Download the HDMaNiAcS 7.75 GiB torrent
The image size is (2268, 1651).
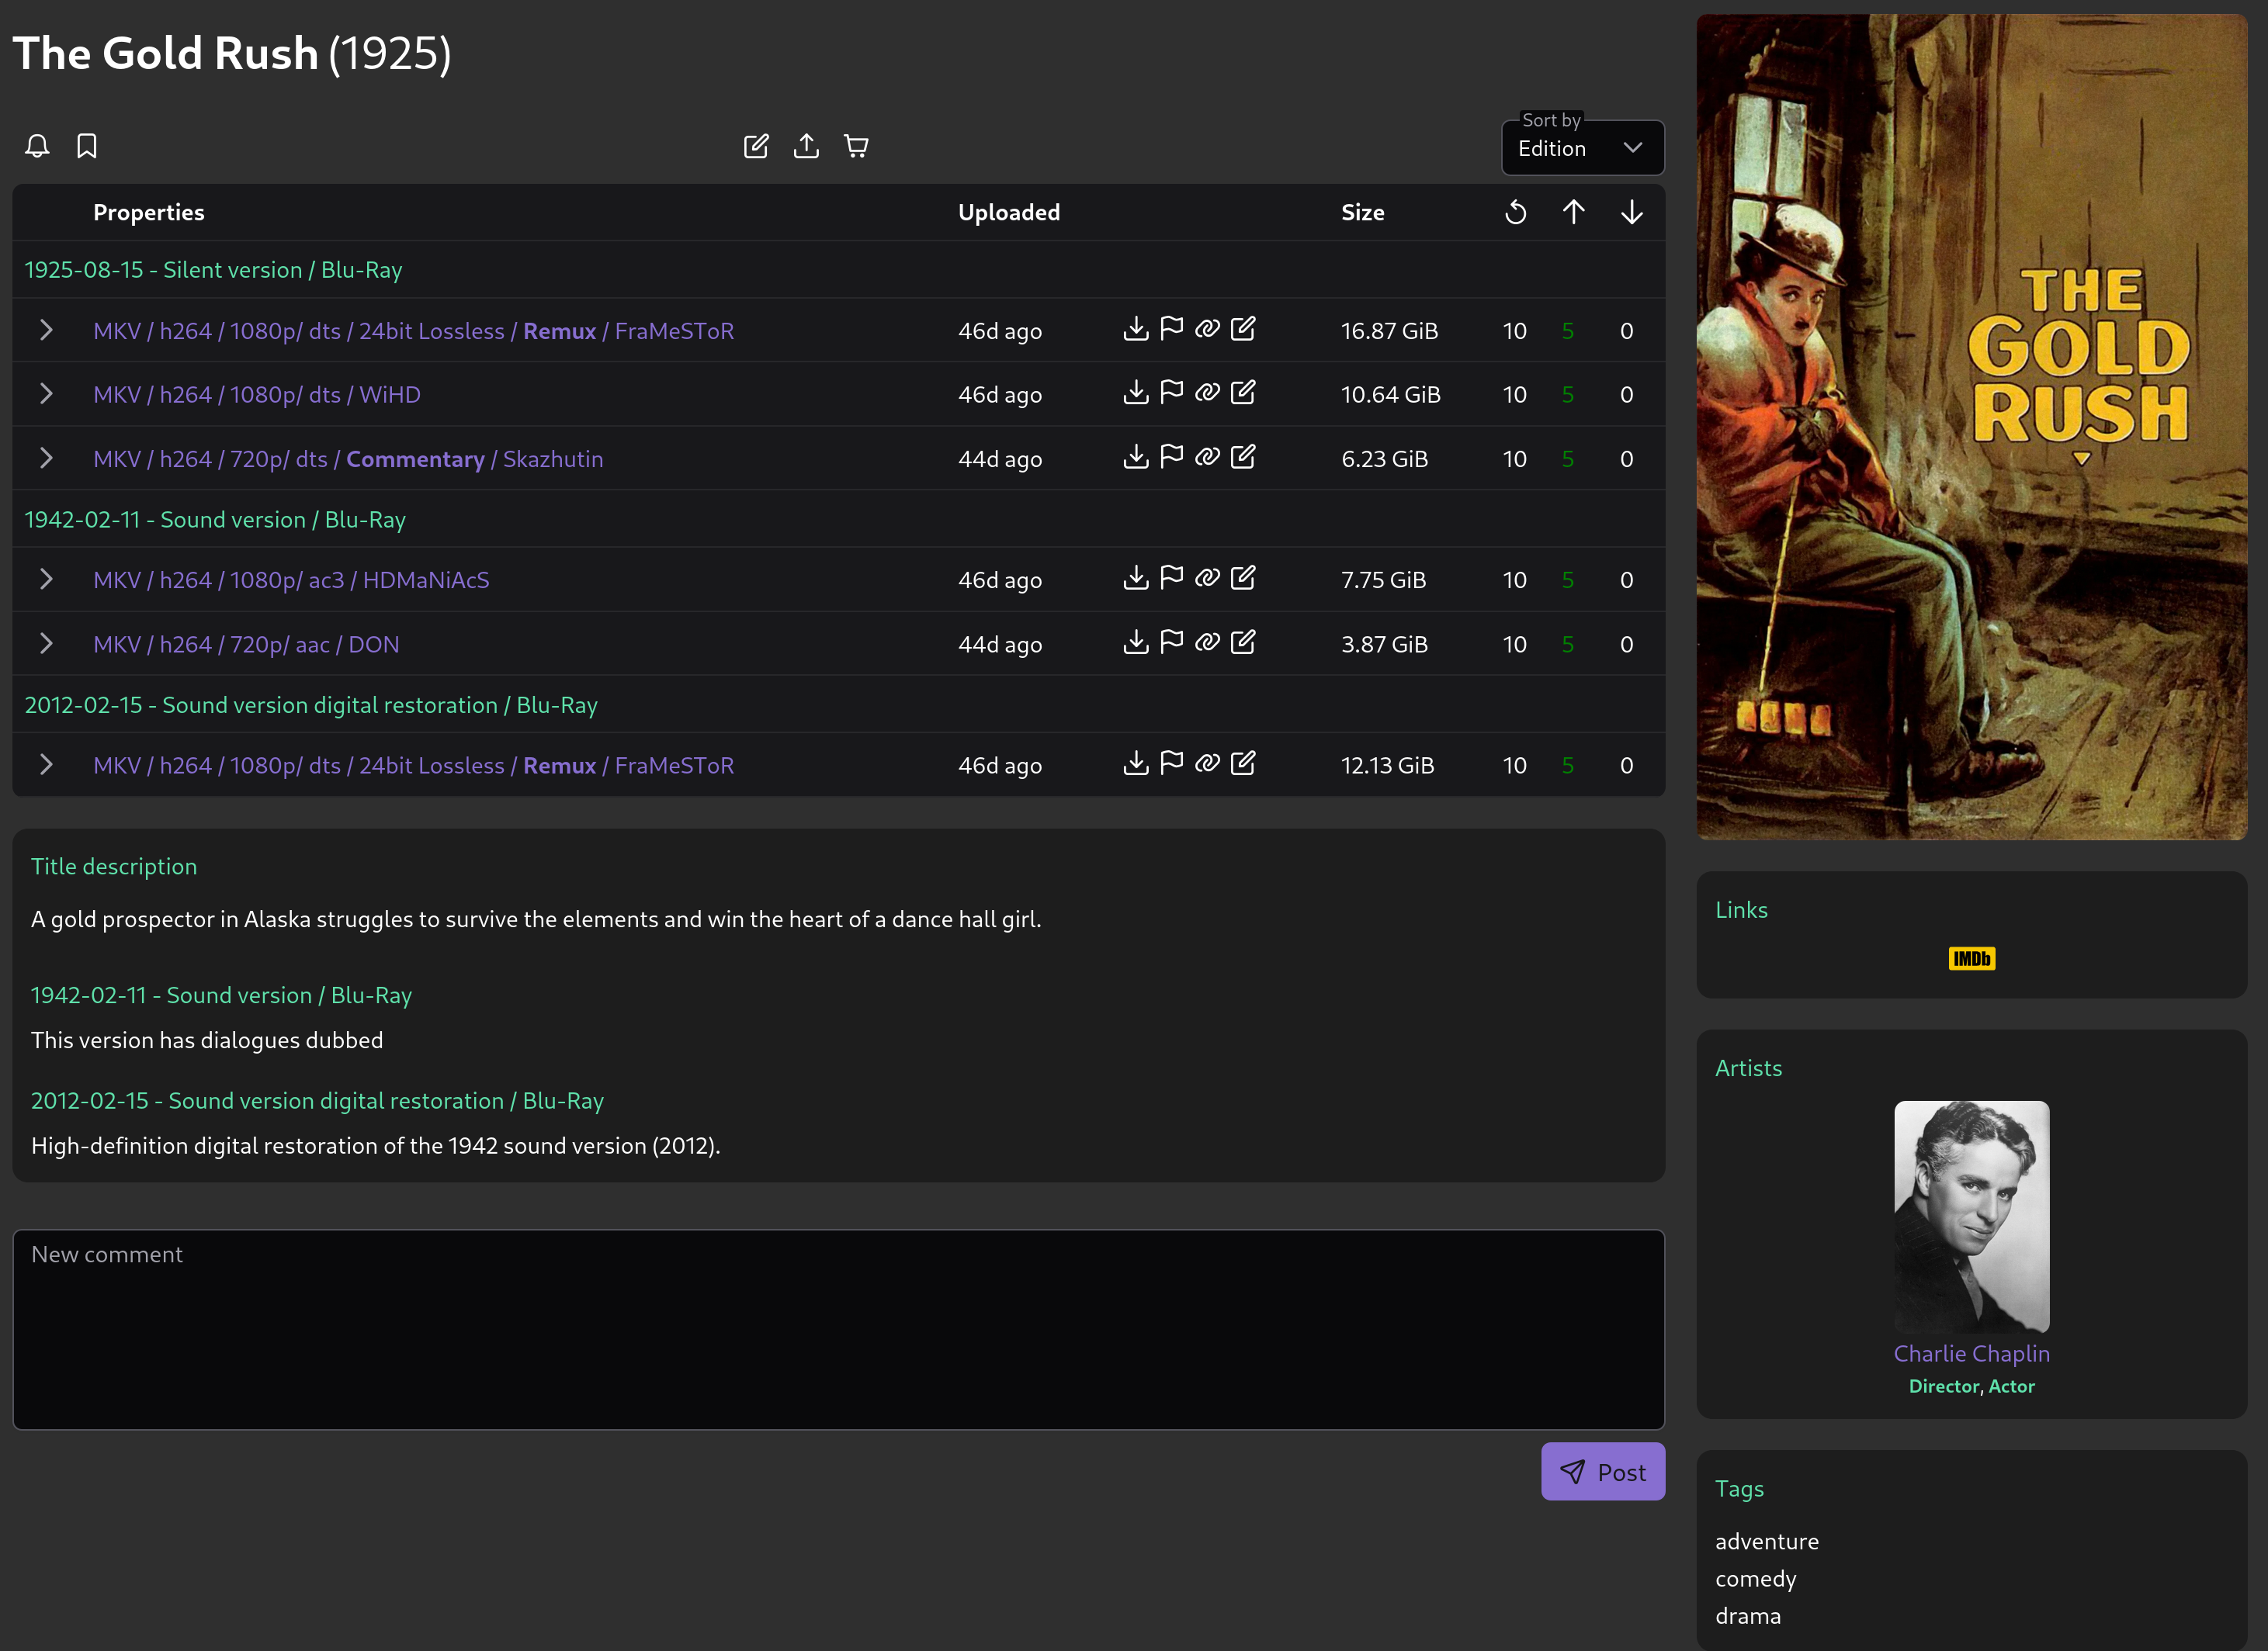1136,578
